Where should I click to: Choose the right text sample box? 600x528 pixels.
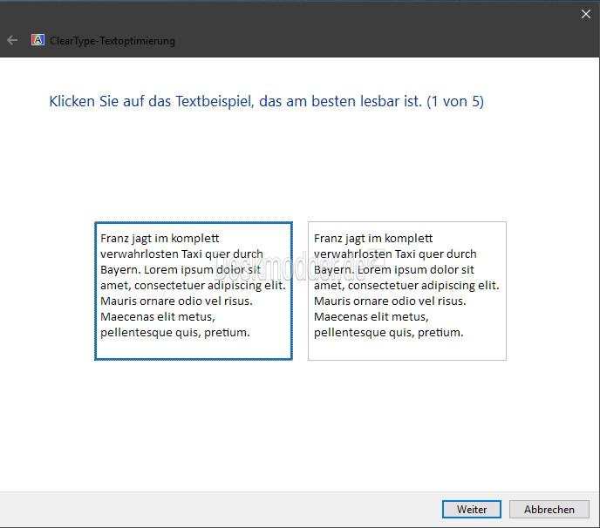pyautogui.click(x=407, y=291)
